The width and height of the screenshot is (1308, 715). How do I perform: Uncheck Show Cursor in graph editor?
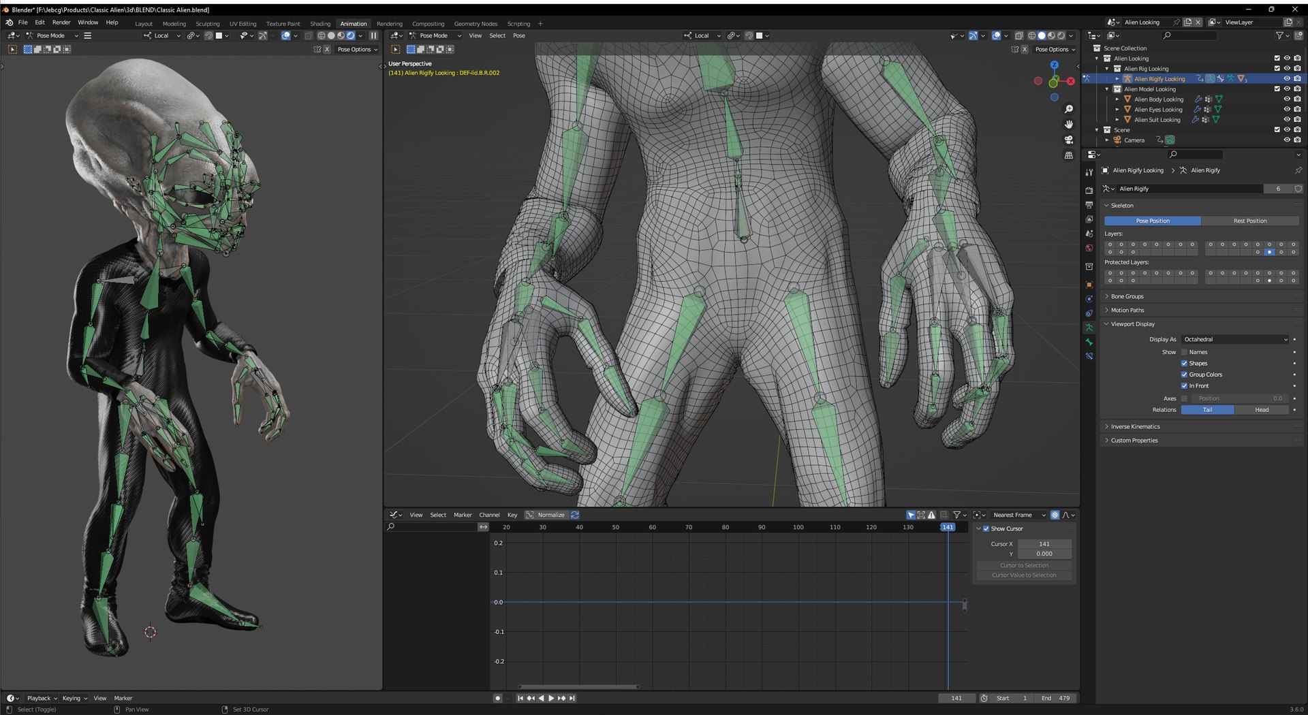(986, 529)
